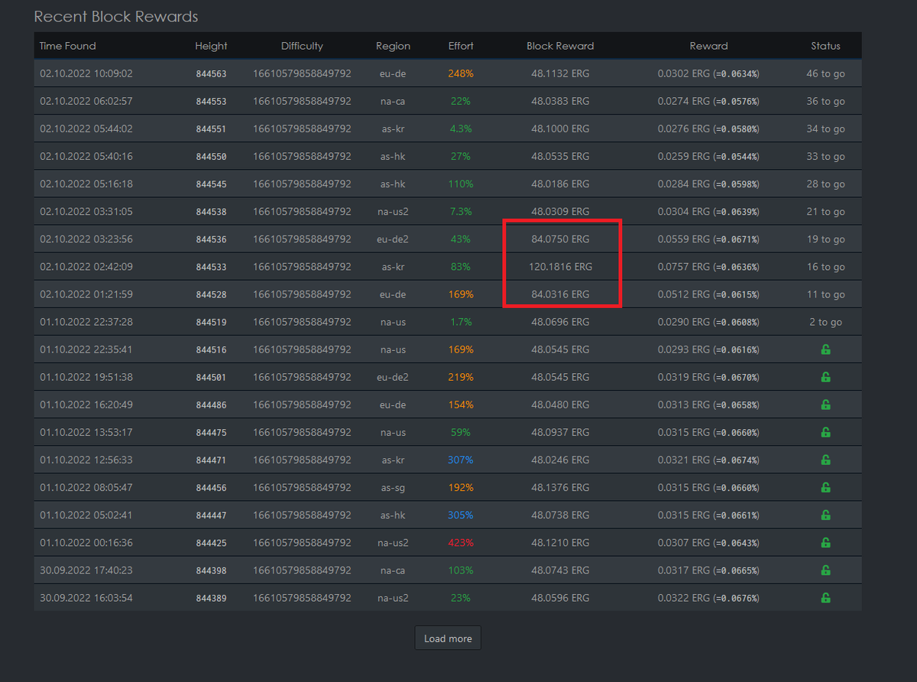Click the Status column header
The width and height of the screenshot is (917, 682).
(x=825, y=46)
